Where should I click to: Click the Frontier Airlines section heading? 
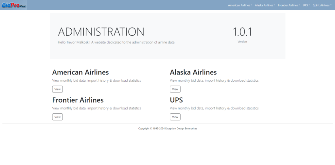click(x=78, y=100)
